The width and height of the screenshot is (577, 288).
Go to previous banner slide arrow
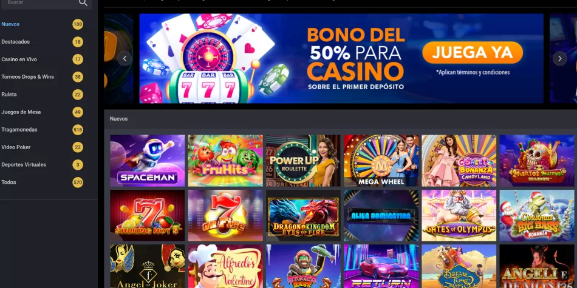[125, 58]
